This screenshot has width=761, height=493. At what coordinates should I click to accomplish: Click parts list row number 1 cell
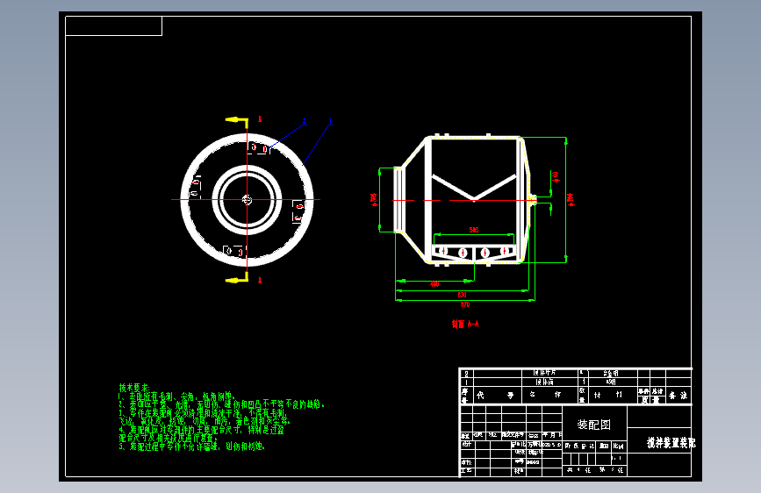tap(466, 382)
